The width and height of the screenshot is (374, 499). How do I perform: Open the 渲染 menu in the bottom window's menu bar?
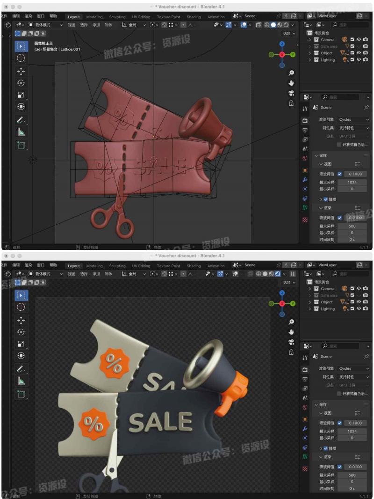(x=29, y=265)
